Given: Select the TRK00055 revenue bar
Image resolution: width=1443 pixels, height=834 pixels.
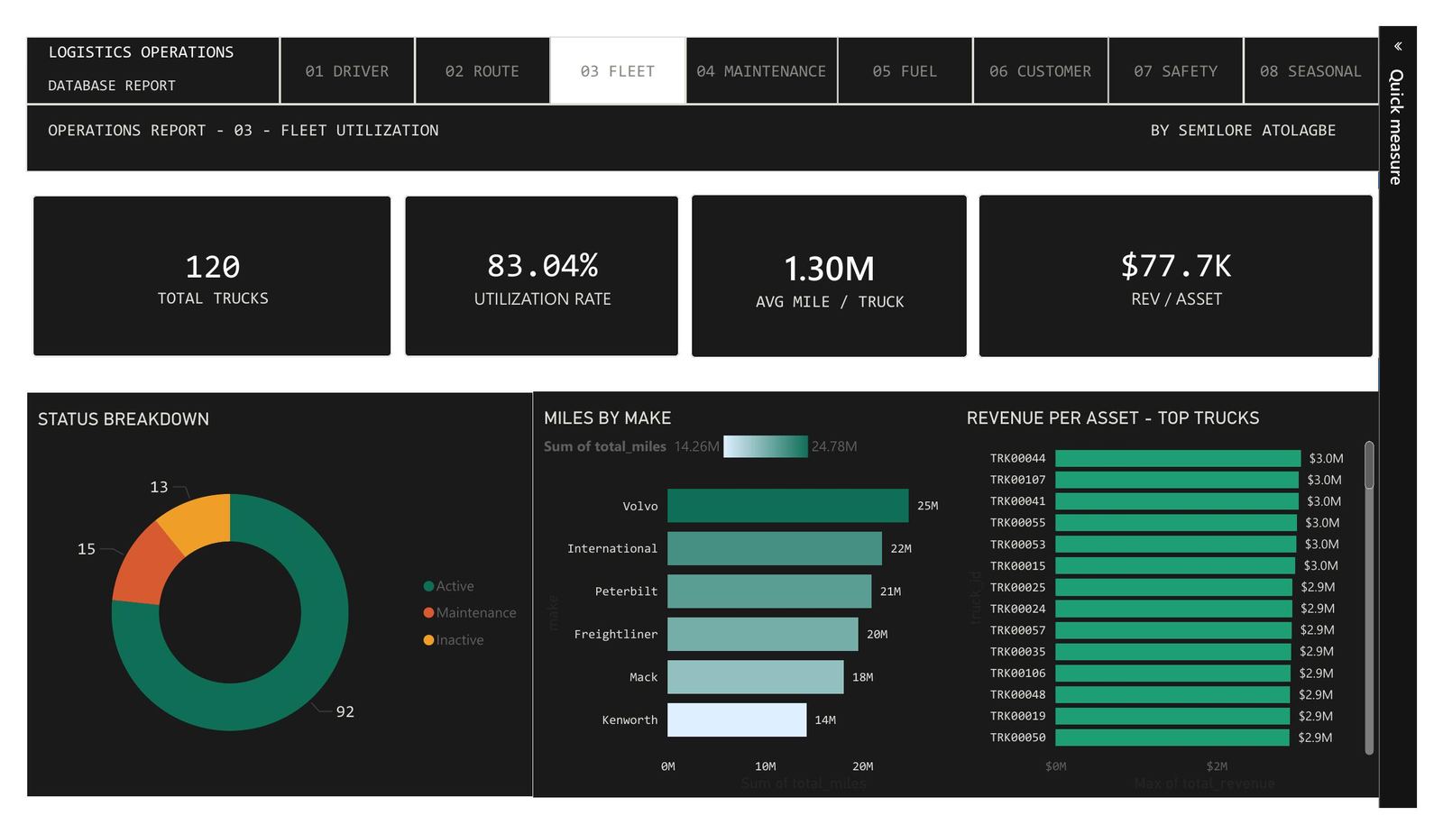Looking at the screenshot, I should pos(1176,523).
